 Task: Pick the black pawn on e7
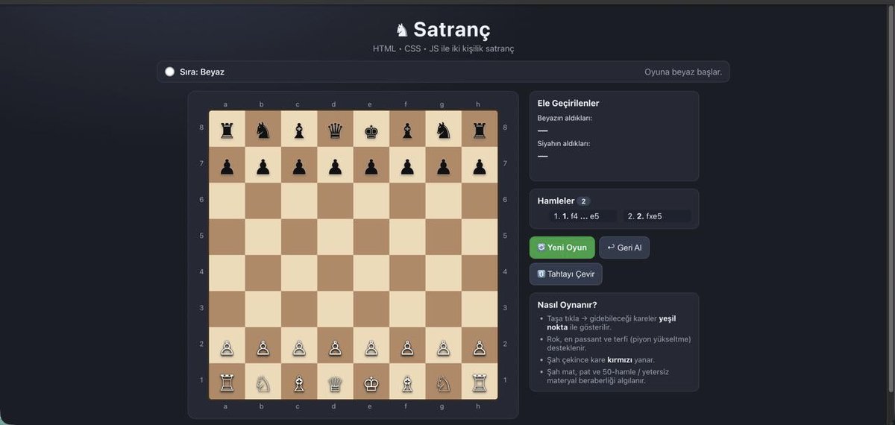[371, 167]
